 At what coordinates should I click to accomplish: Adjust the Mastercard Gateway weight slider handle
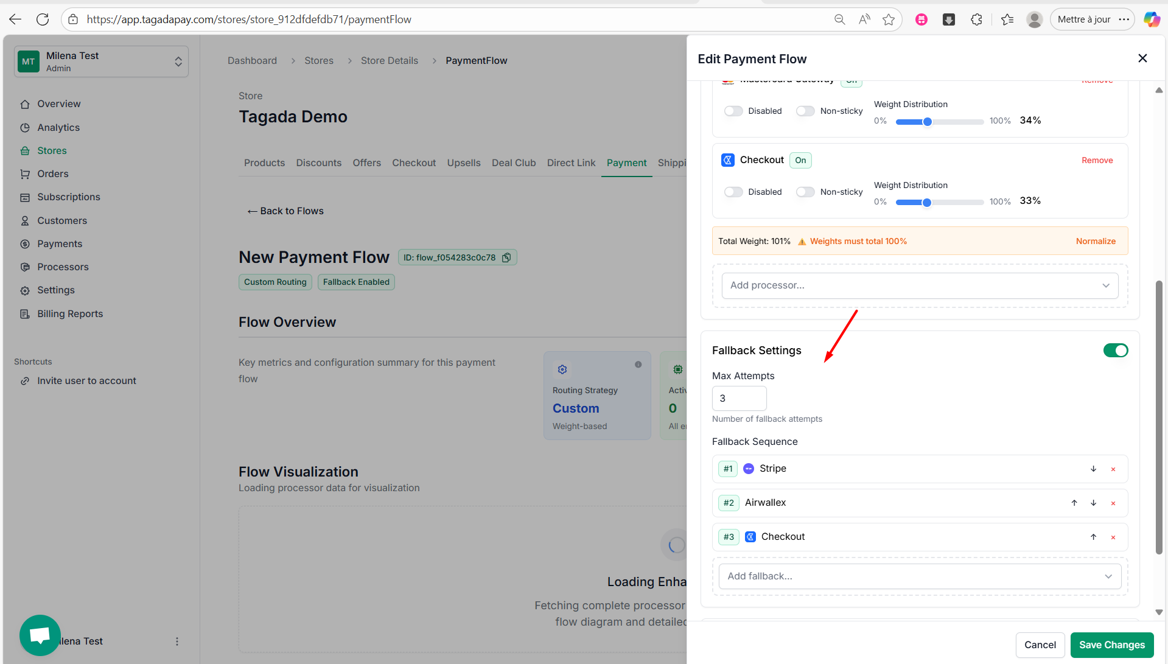[927, 122]
